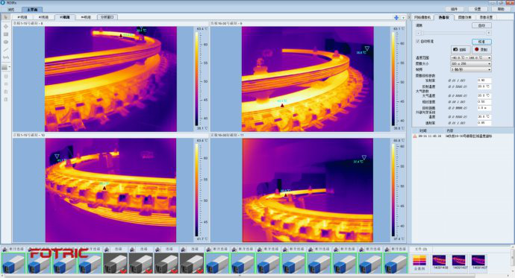The width and height of the screenshot is (515, 278).
Task: Click the first gray disconnected camera icon
Action: (x=116, y=263)
